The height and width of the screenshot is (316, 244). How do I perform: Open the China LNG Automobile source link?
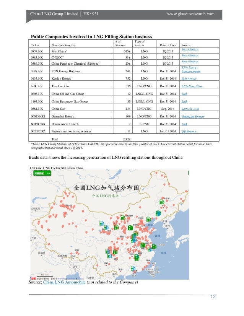64,282
